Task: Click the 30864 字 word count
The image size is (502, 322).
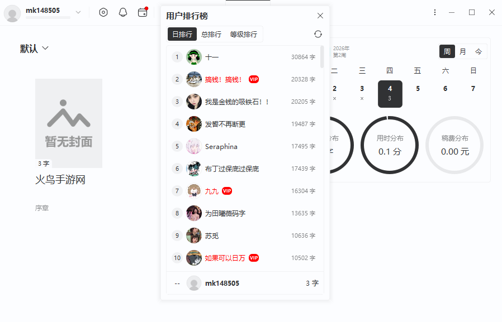Action: pyautogui.click(x=303, y=57)
